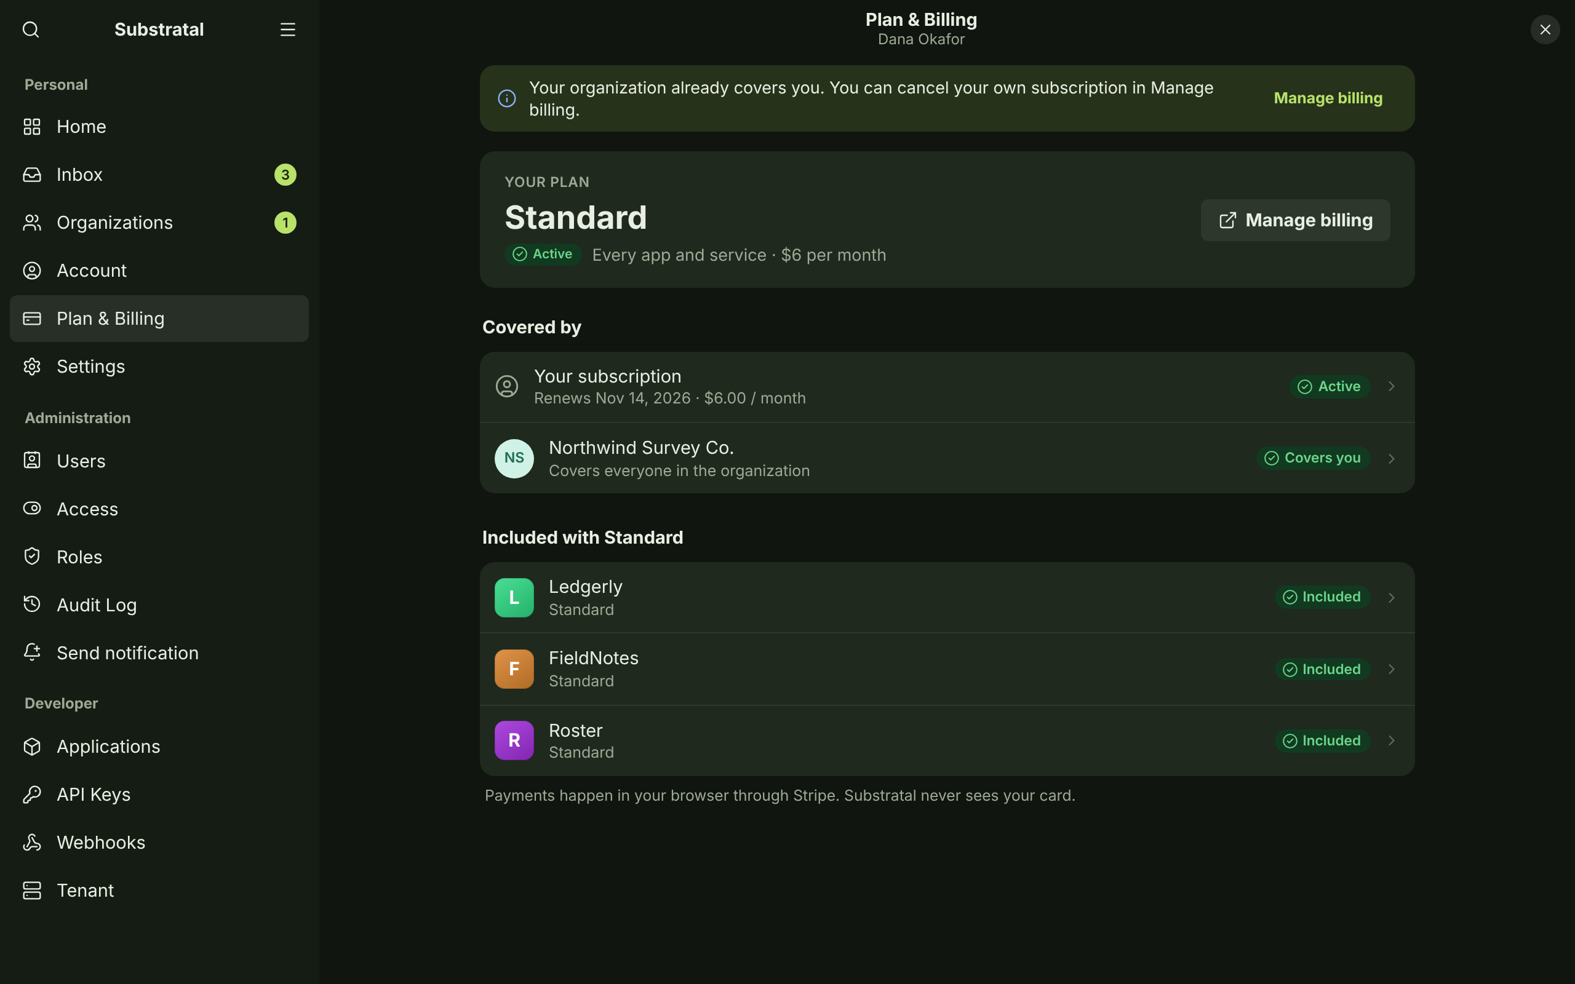Screen dimensions: 1575x984
Task: Click the Manage billing button in plan card
Action: point(1295,220)
